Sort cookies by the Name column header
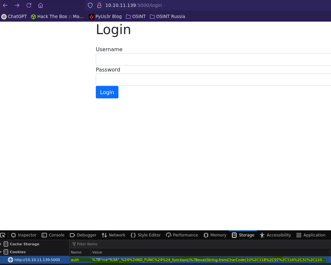This screenshot has width=331, height=265. (80, 252)
